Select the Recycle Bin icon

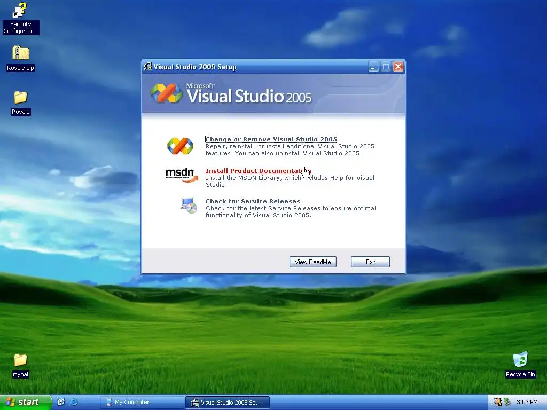[x=520, y=365]
